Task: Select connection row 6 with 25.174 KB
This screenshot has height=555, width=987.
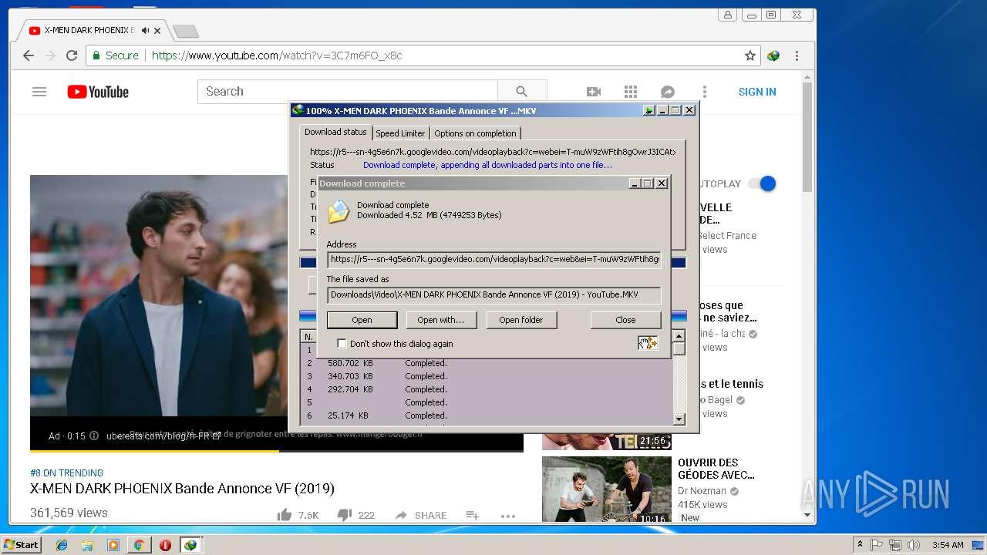Action: point(486,415)
